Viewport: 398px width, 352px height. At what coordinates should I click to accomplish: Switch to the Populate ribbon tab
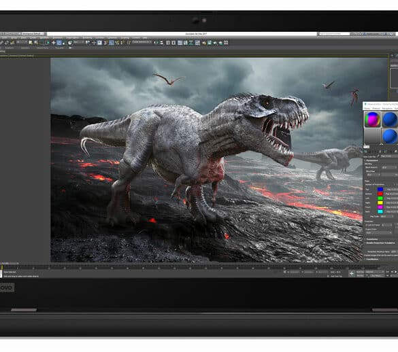coord(59,48)
